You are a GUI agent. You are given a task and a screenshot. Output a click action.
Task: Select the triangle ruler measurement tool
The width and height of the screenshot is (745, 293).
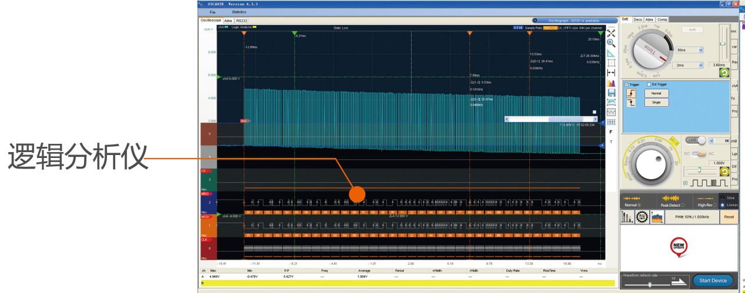[611, 53]
